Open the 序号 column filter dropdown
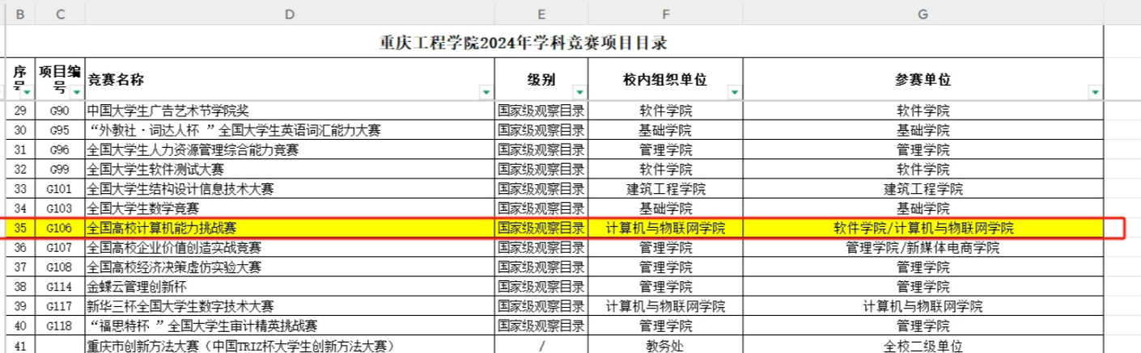1141x353 pixels. click(x=28, y=94)
